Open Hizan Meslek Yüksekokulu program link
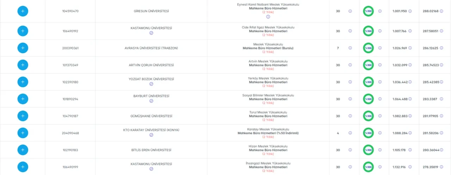451x175 pixels. [x=268, y=146]
